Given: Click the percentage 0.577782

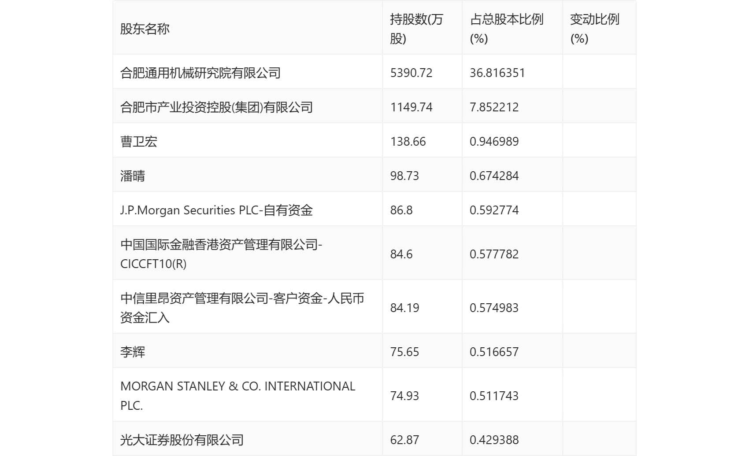Looking at the screenshot, I should (x=494, y=254).
